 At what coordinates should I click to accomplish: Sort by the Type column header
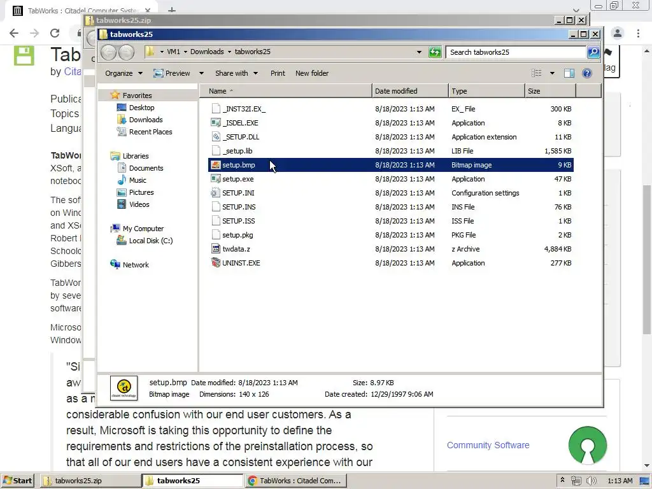tap(487, 91)
